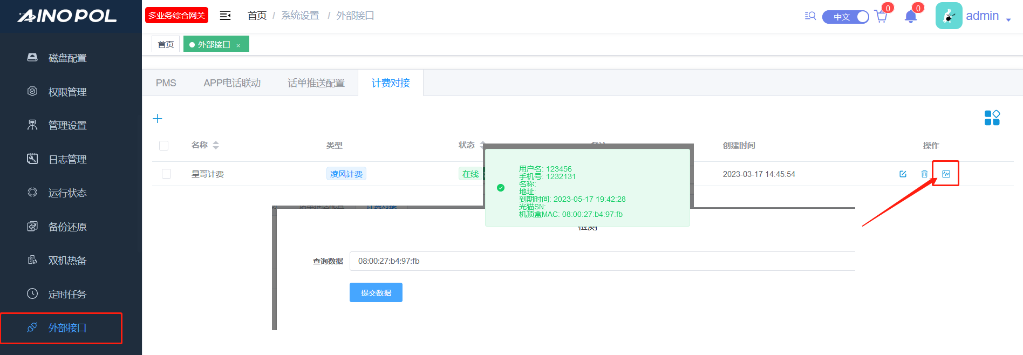1023x355 pixels.
Task: Toggle the 中文 language switch
Action: (x=845, y=17)
